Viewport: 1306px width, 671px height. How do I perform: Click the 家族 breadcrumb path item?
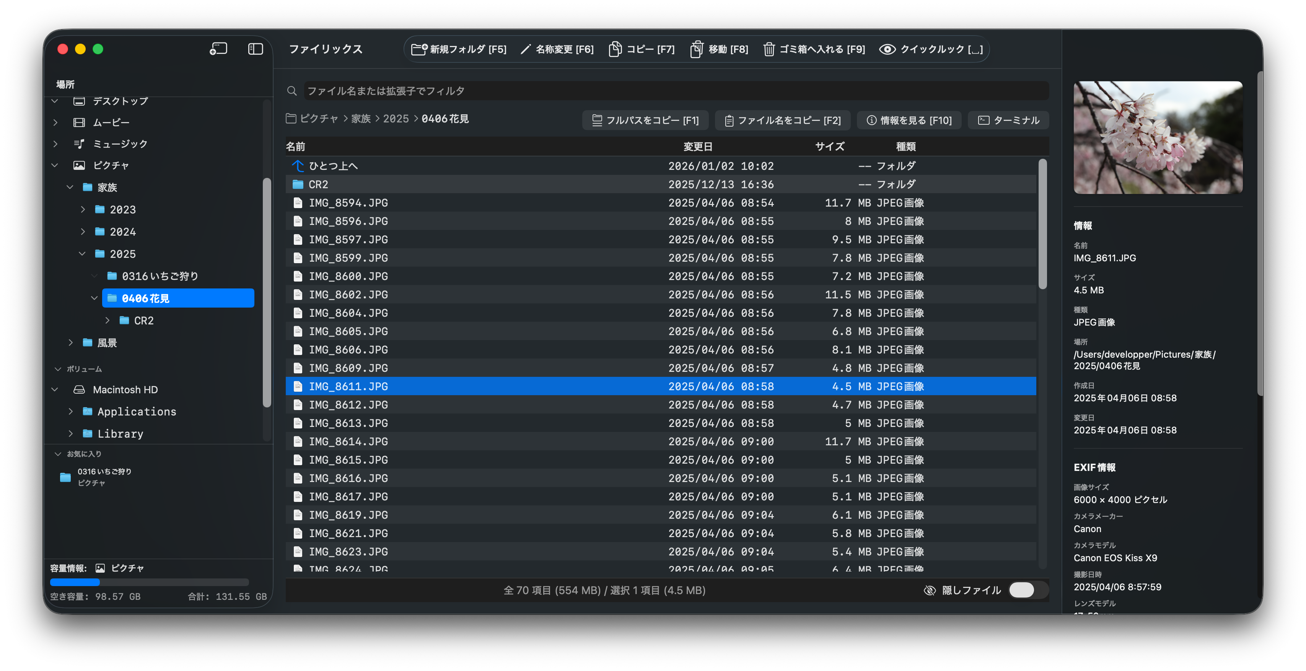(x=360, y=119)
